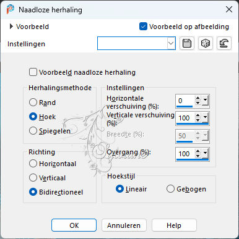Choose Spiegelen as repeat method

point(33,130)
